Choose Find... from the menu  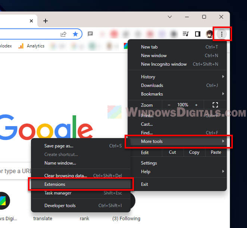[x=178, y=133]
